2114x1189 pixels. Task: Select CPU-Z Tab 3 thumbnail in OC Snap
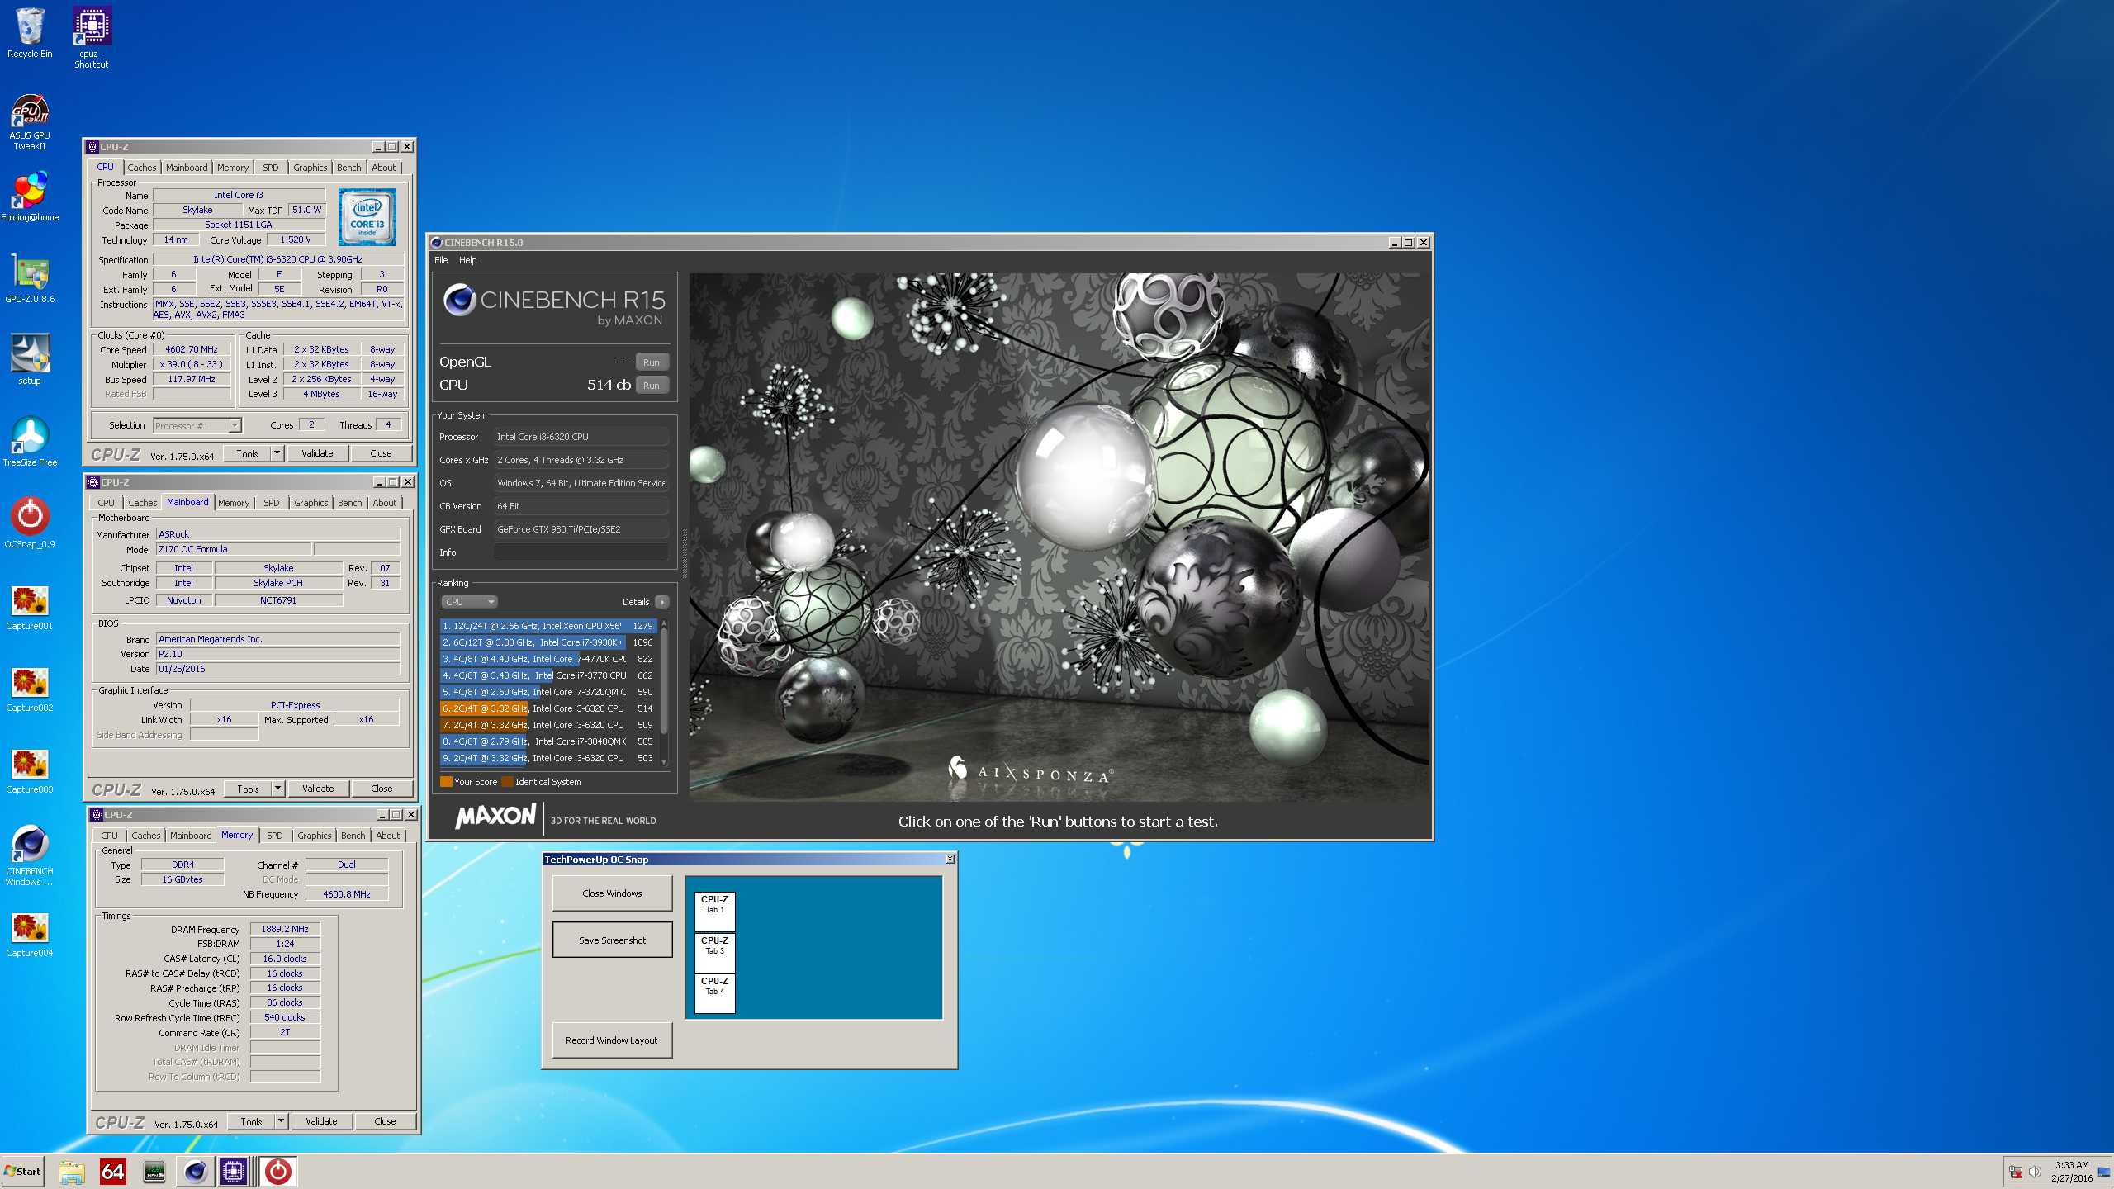point(714,953)
